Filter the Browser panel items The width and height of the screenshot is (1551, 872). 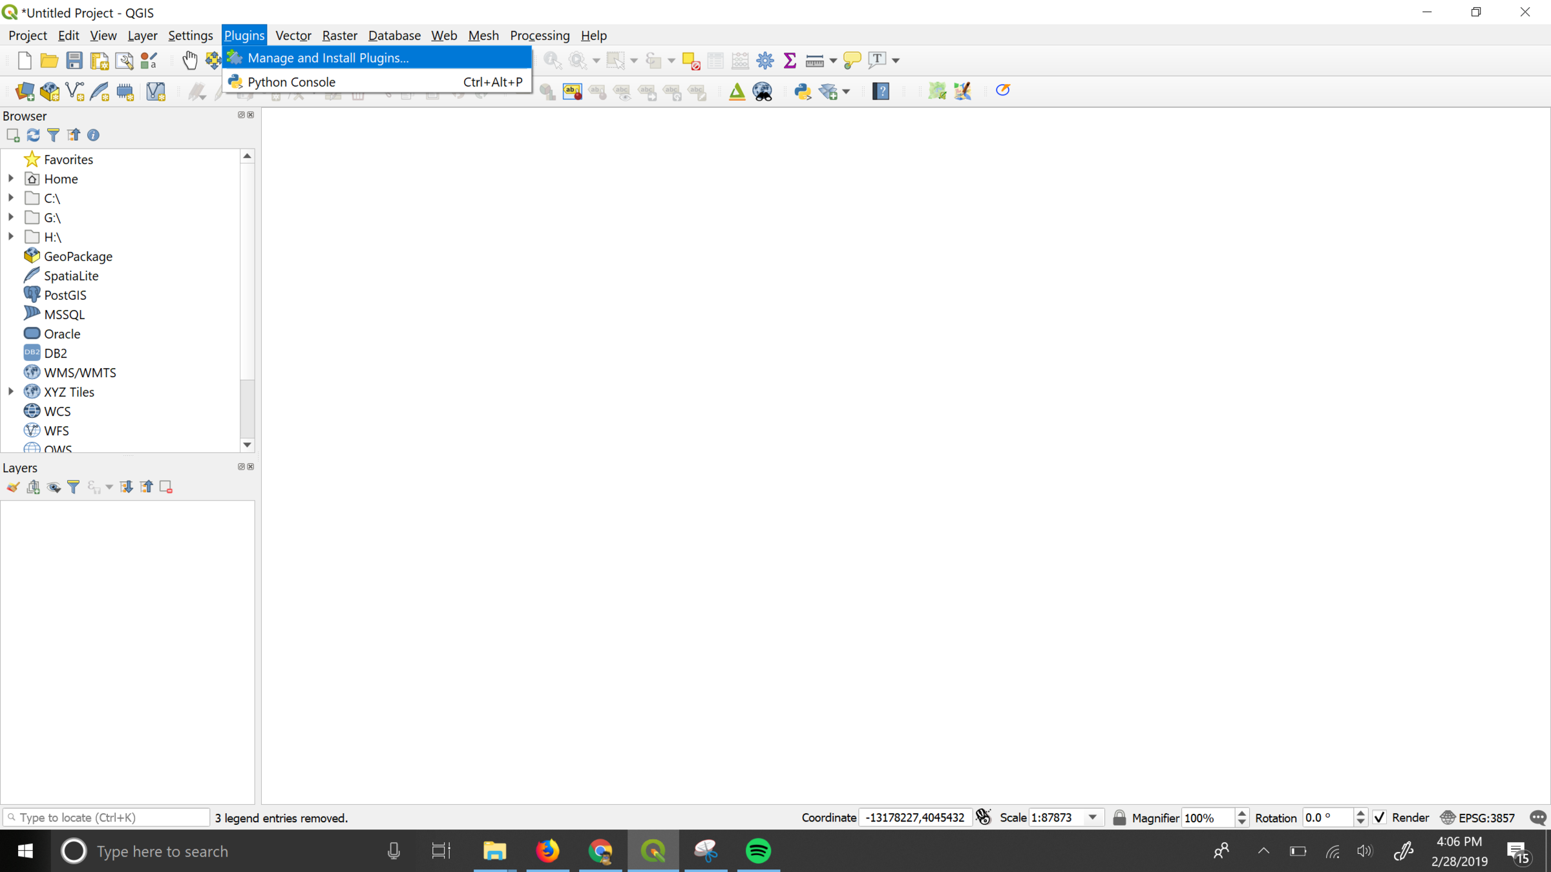pos(54,135)
